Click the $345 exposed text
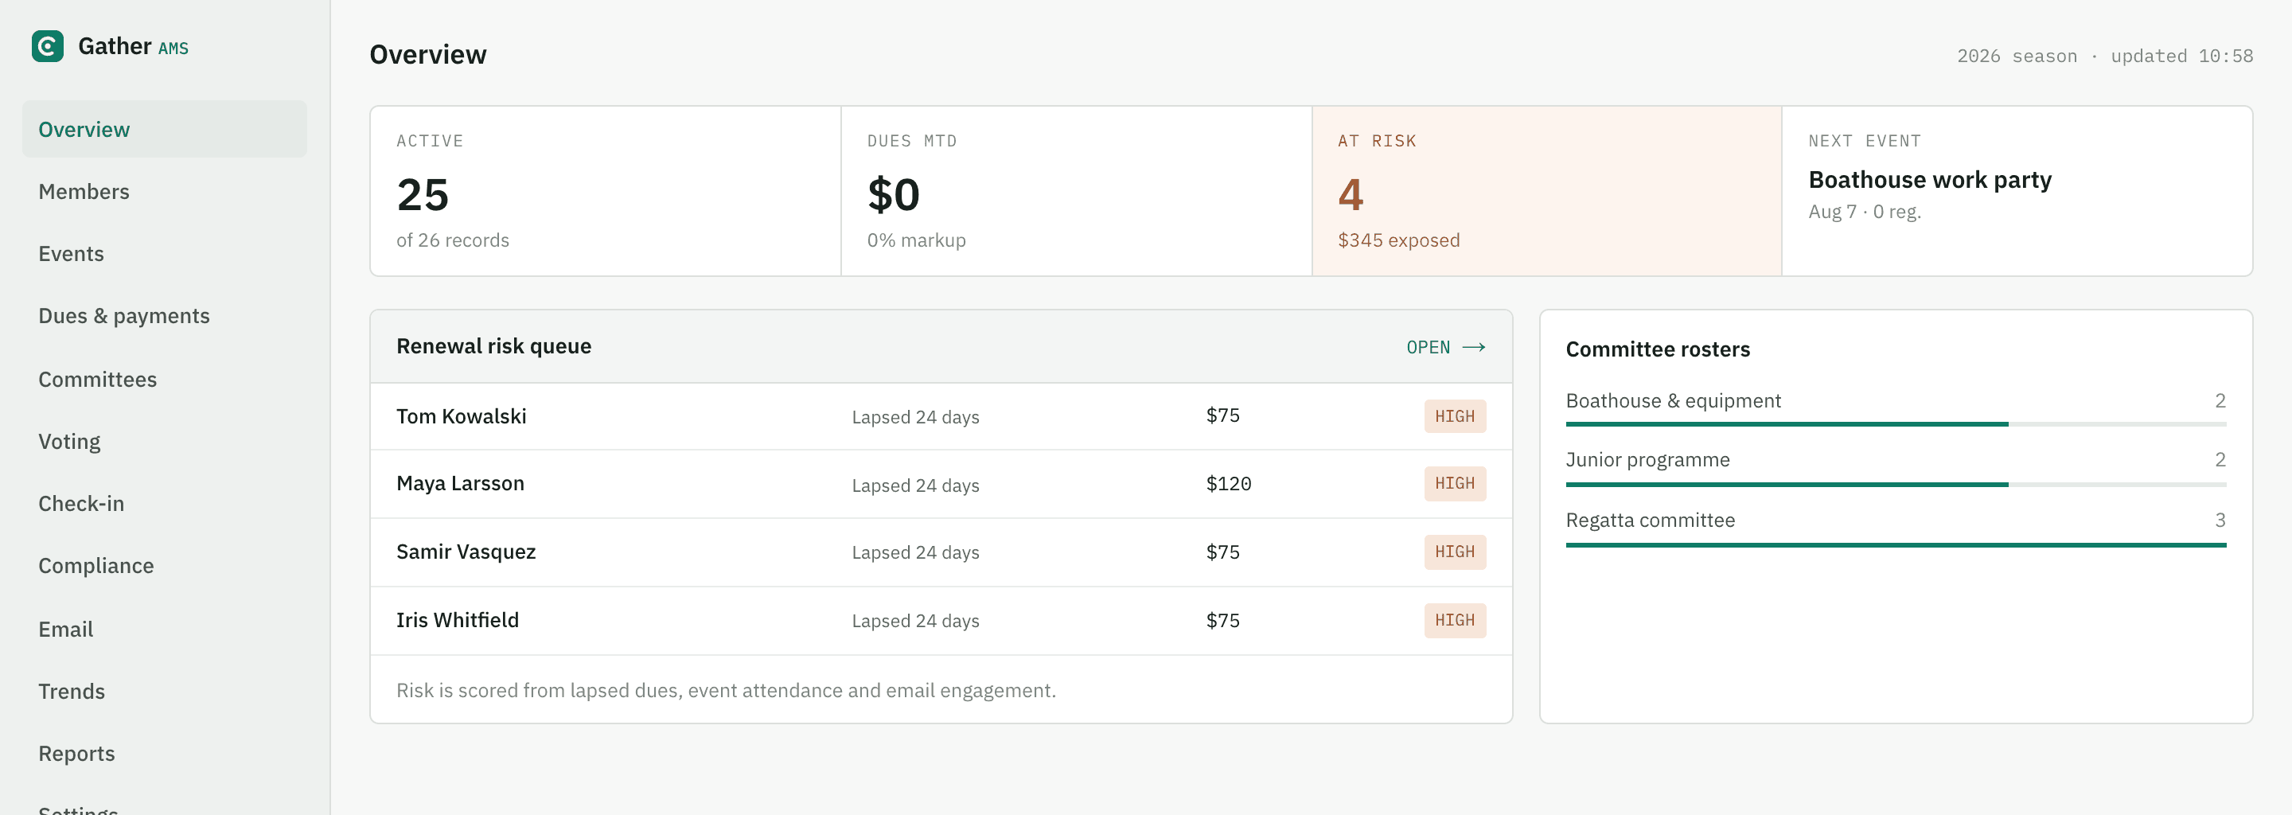 (x=1399, y=240)
